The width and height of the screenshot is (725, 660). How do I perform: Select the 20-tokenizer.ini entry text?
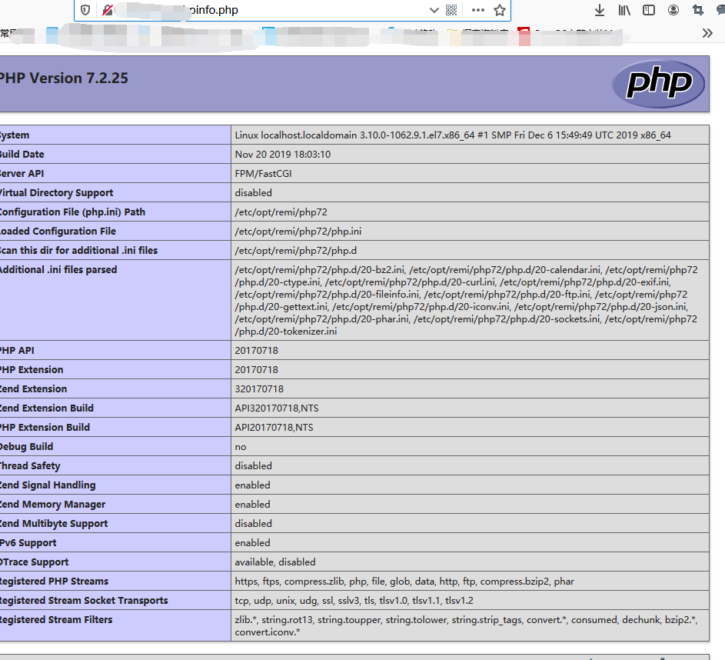[286, 332]
